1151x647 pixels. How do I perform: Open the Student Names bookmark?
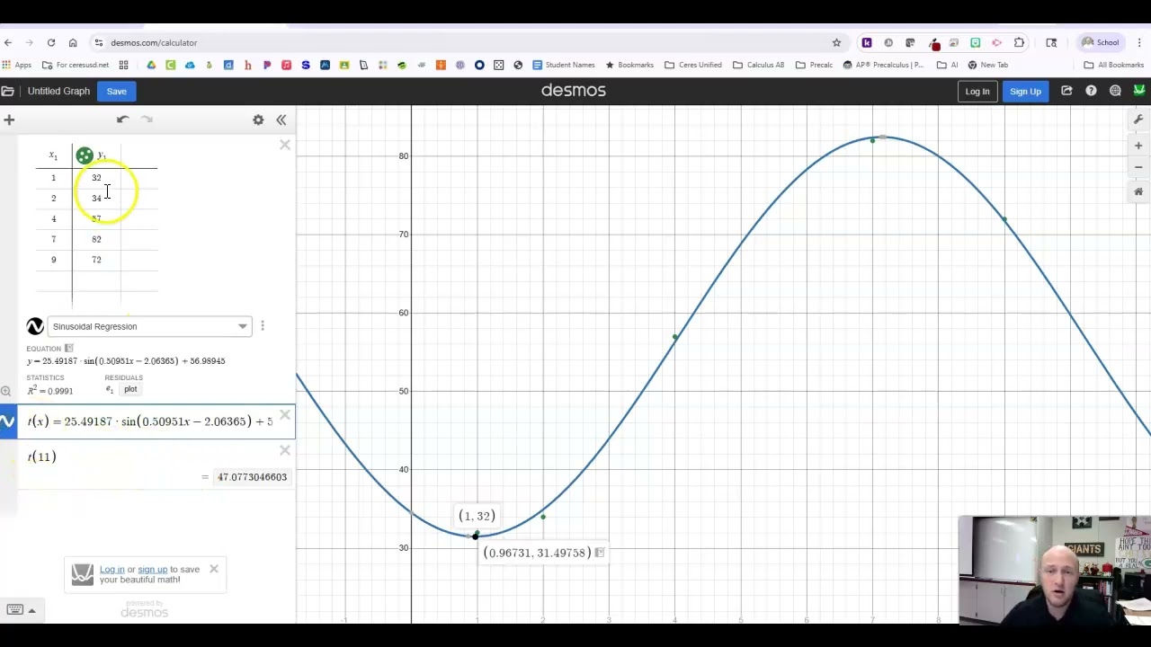pyautogui.click(x=564, y=65)
